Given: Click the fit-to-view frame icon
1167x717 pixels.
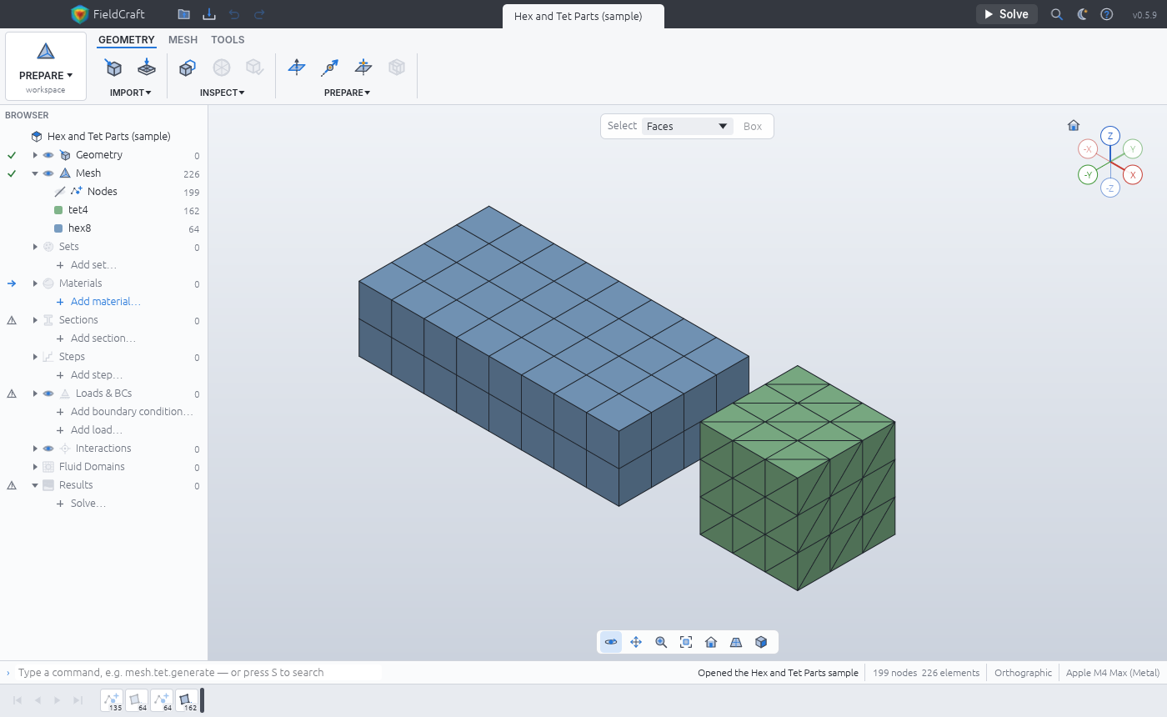Looking at the screenshot, I should (686, 642).
